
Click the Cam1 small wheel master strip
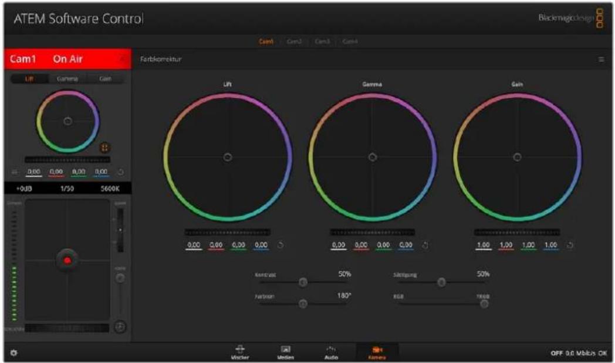tap(67, 160)
